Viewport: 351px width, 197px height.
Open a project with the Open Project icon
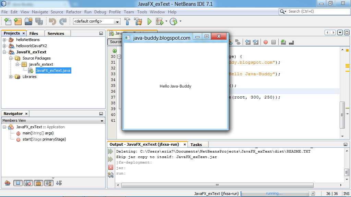click(x=28, y=21)
